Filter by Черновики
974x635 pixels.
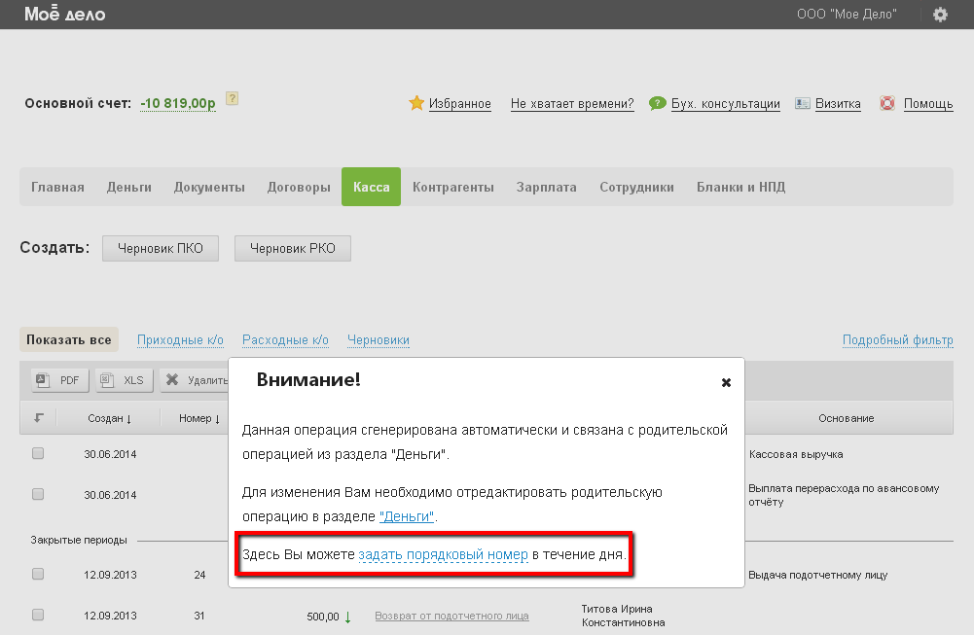point(379,340)
